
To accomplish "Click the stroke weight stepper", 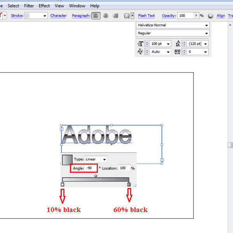I will (27, 16).
